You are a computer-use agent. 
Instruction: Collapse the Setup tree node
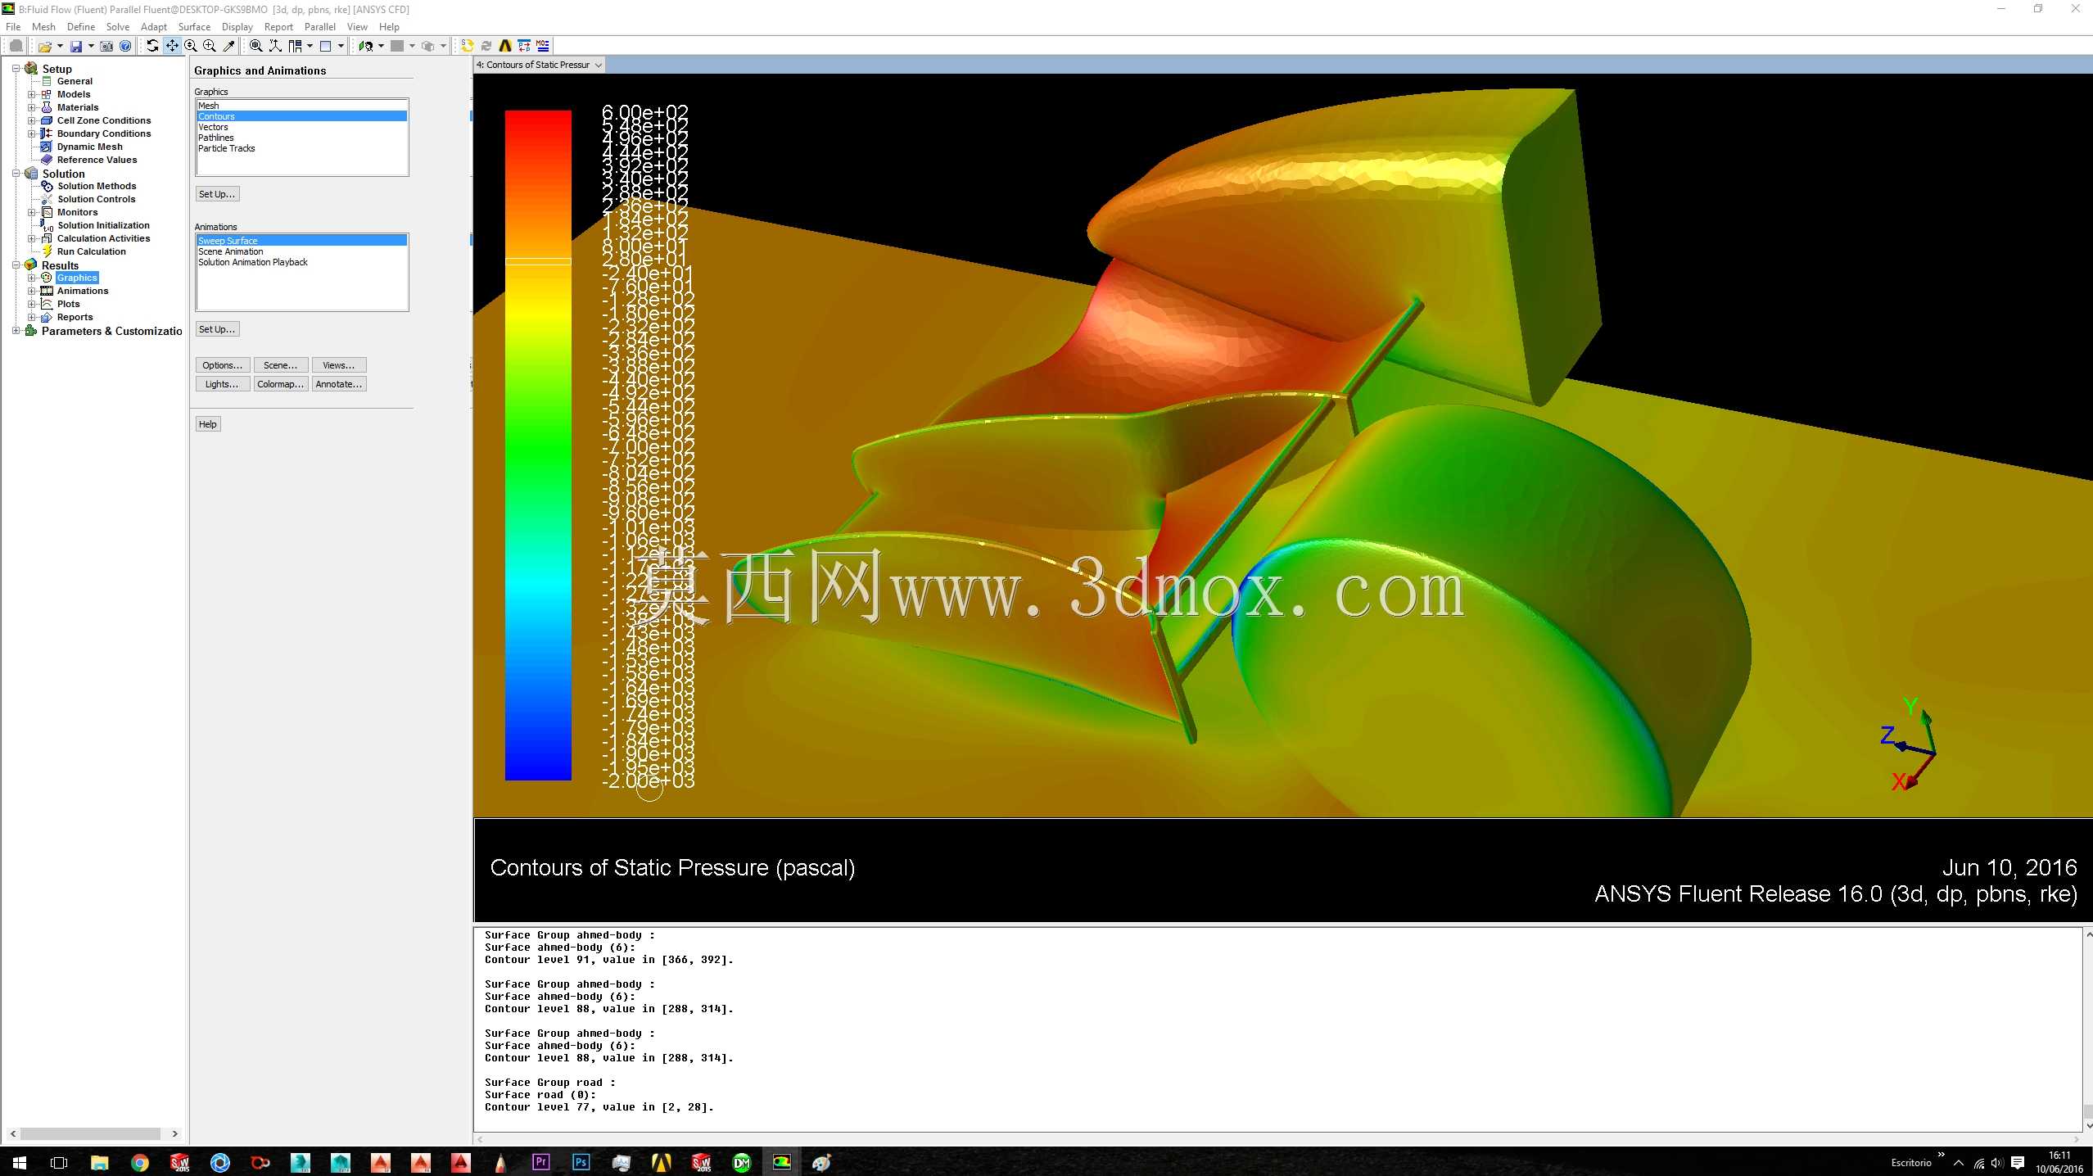tap(16, 69)
